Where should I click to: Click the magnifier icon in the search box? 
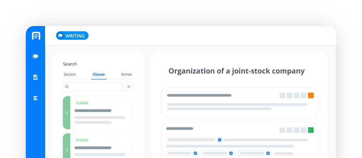[67, 87]
